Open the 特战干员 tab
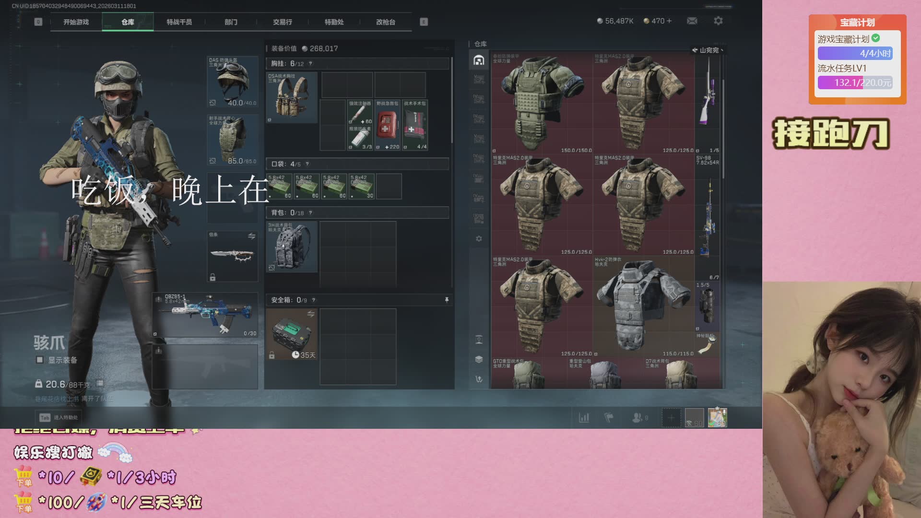 (179, 22)
